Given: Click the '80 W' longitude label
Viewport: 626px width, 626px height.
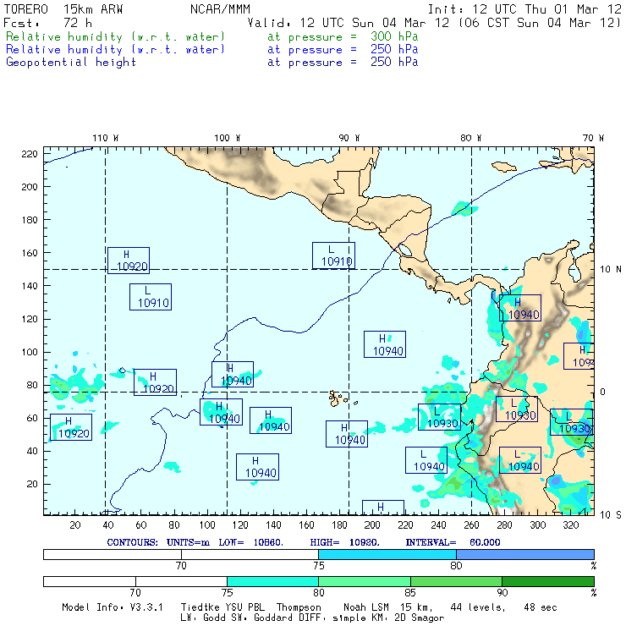Looking at the screenshot, I should [470, 138].
